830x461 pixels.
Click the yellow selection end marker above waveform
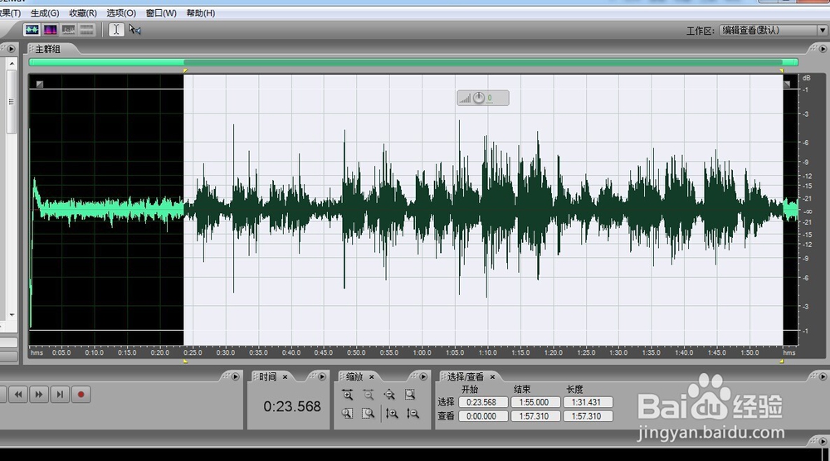(x=781, y=70)
